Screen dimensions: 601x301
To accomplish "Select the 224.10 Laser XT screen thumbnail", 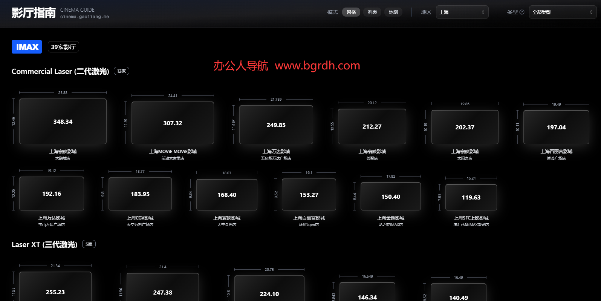I will click(x=269, y=288).
